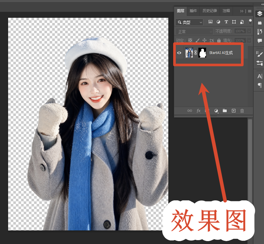This screenshot has height=244, width=264.
Task: Collapse panels with double-arrow at top right
Action: [x=262, y=5]
